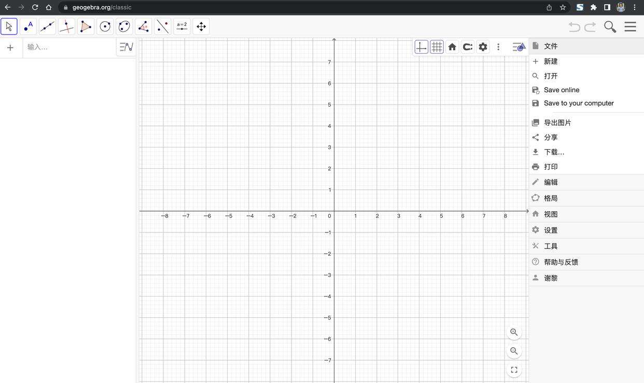Focus the algebra input field
644x383 pixels.
[70, 47]
